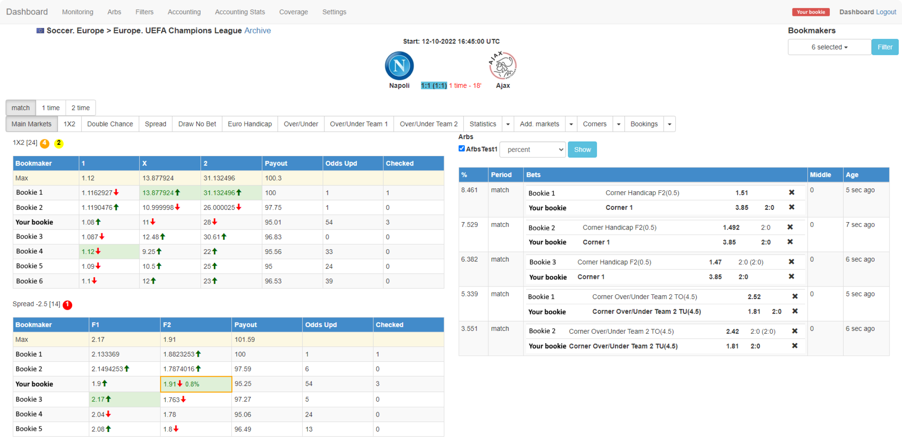Open the 1X2 market tab
This screenshot has width=902, height=441.
point(69,124)
